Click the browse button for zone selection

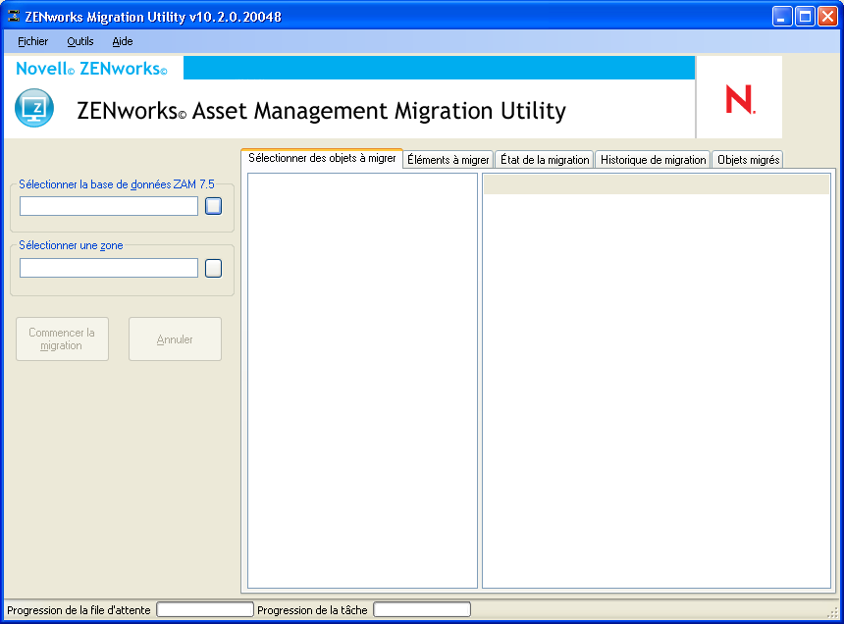pyautogui.click(x=213, y=268)
